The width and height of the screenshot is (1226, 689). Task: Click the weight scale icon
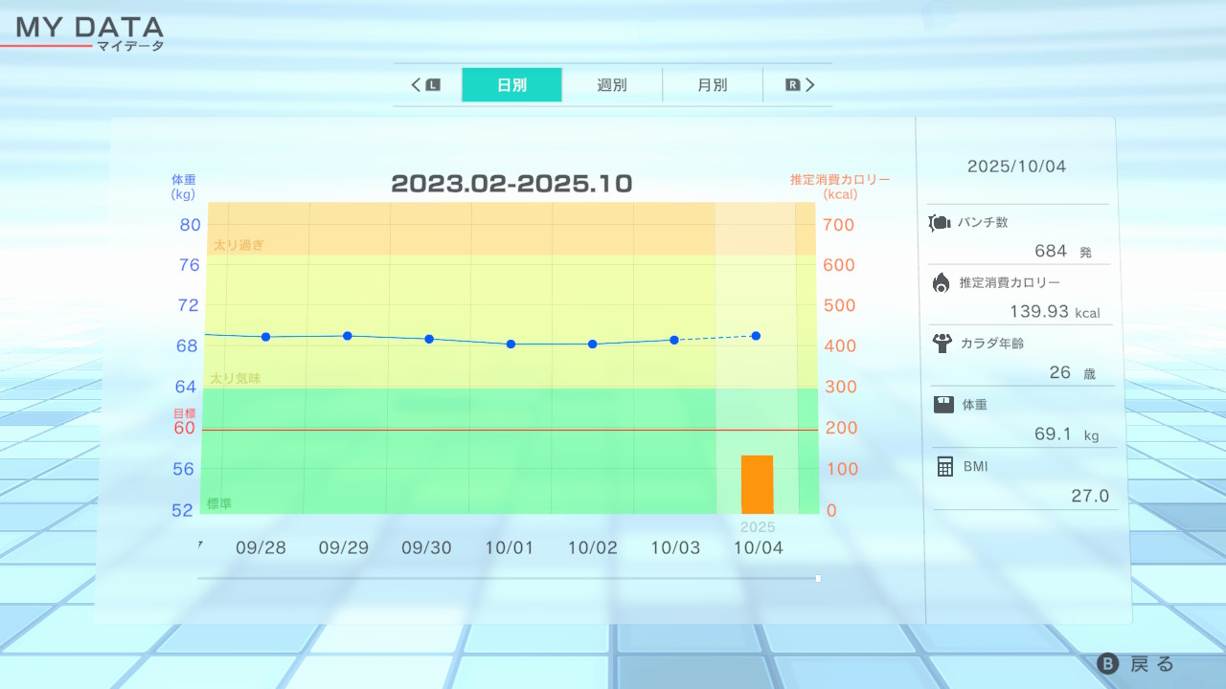coord(943,404)
